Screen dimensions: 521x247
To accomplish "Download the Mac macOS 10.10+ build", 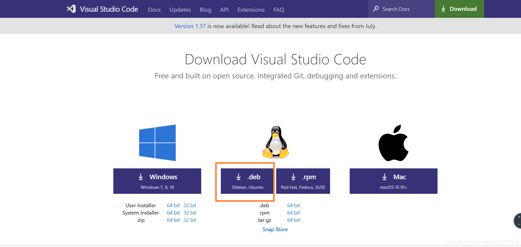I will [394, 181].
